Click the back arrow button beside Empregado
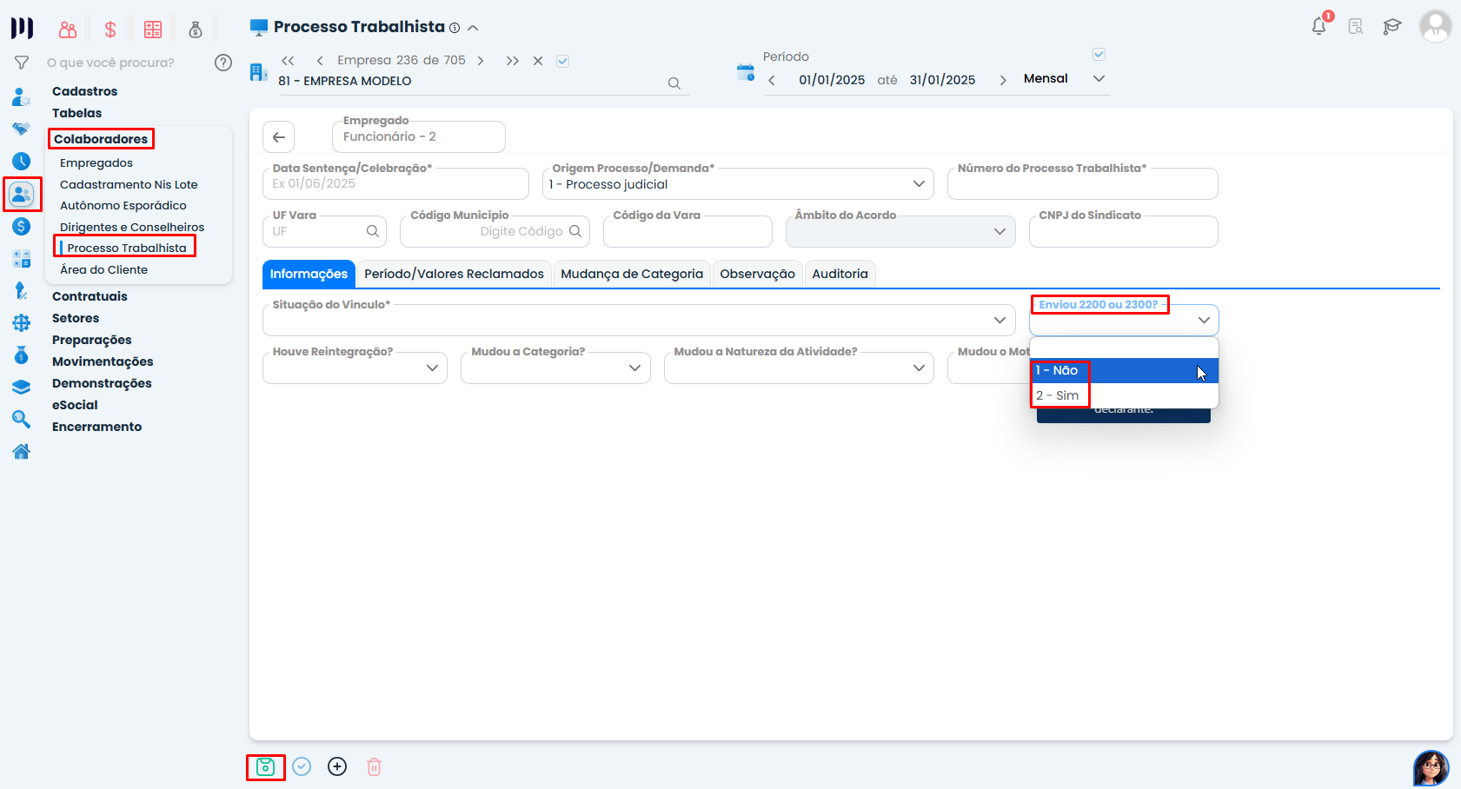This screenshot has width=1461, height=789. pos(279,137)
